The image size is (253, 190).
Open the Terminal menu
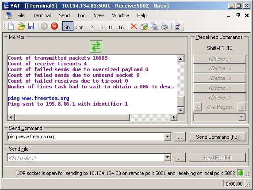pyautogui.click(x=42, y=15)
